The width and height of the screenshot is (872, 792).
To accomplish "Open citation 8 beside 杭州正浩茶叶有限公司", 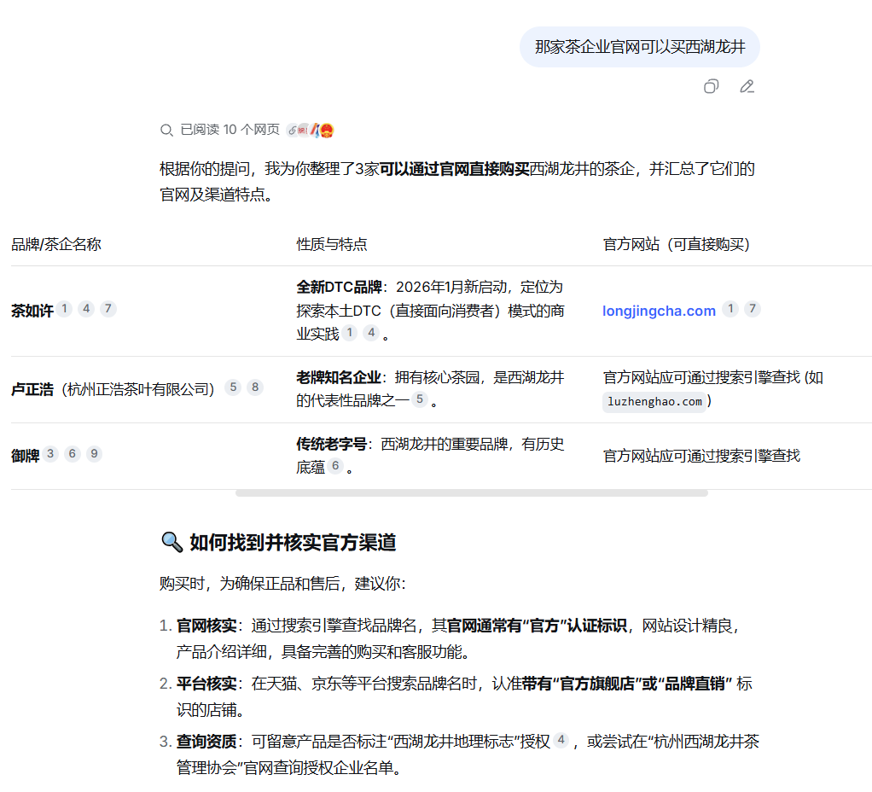I will (x=255, y=387).
